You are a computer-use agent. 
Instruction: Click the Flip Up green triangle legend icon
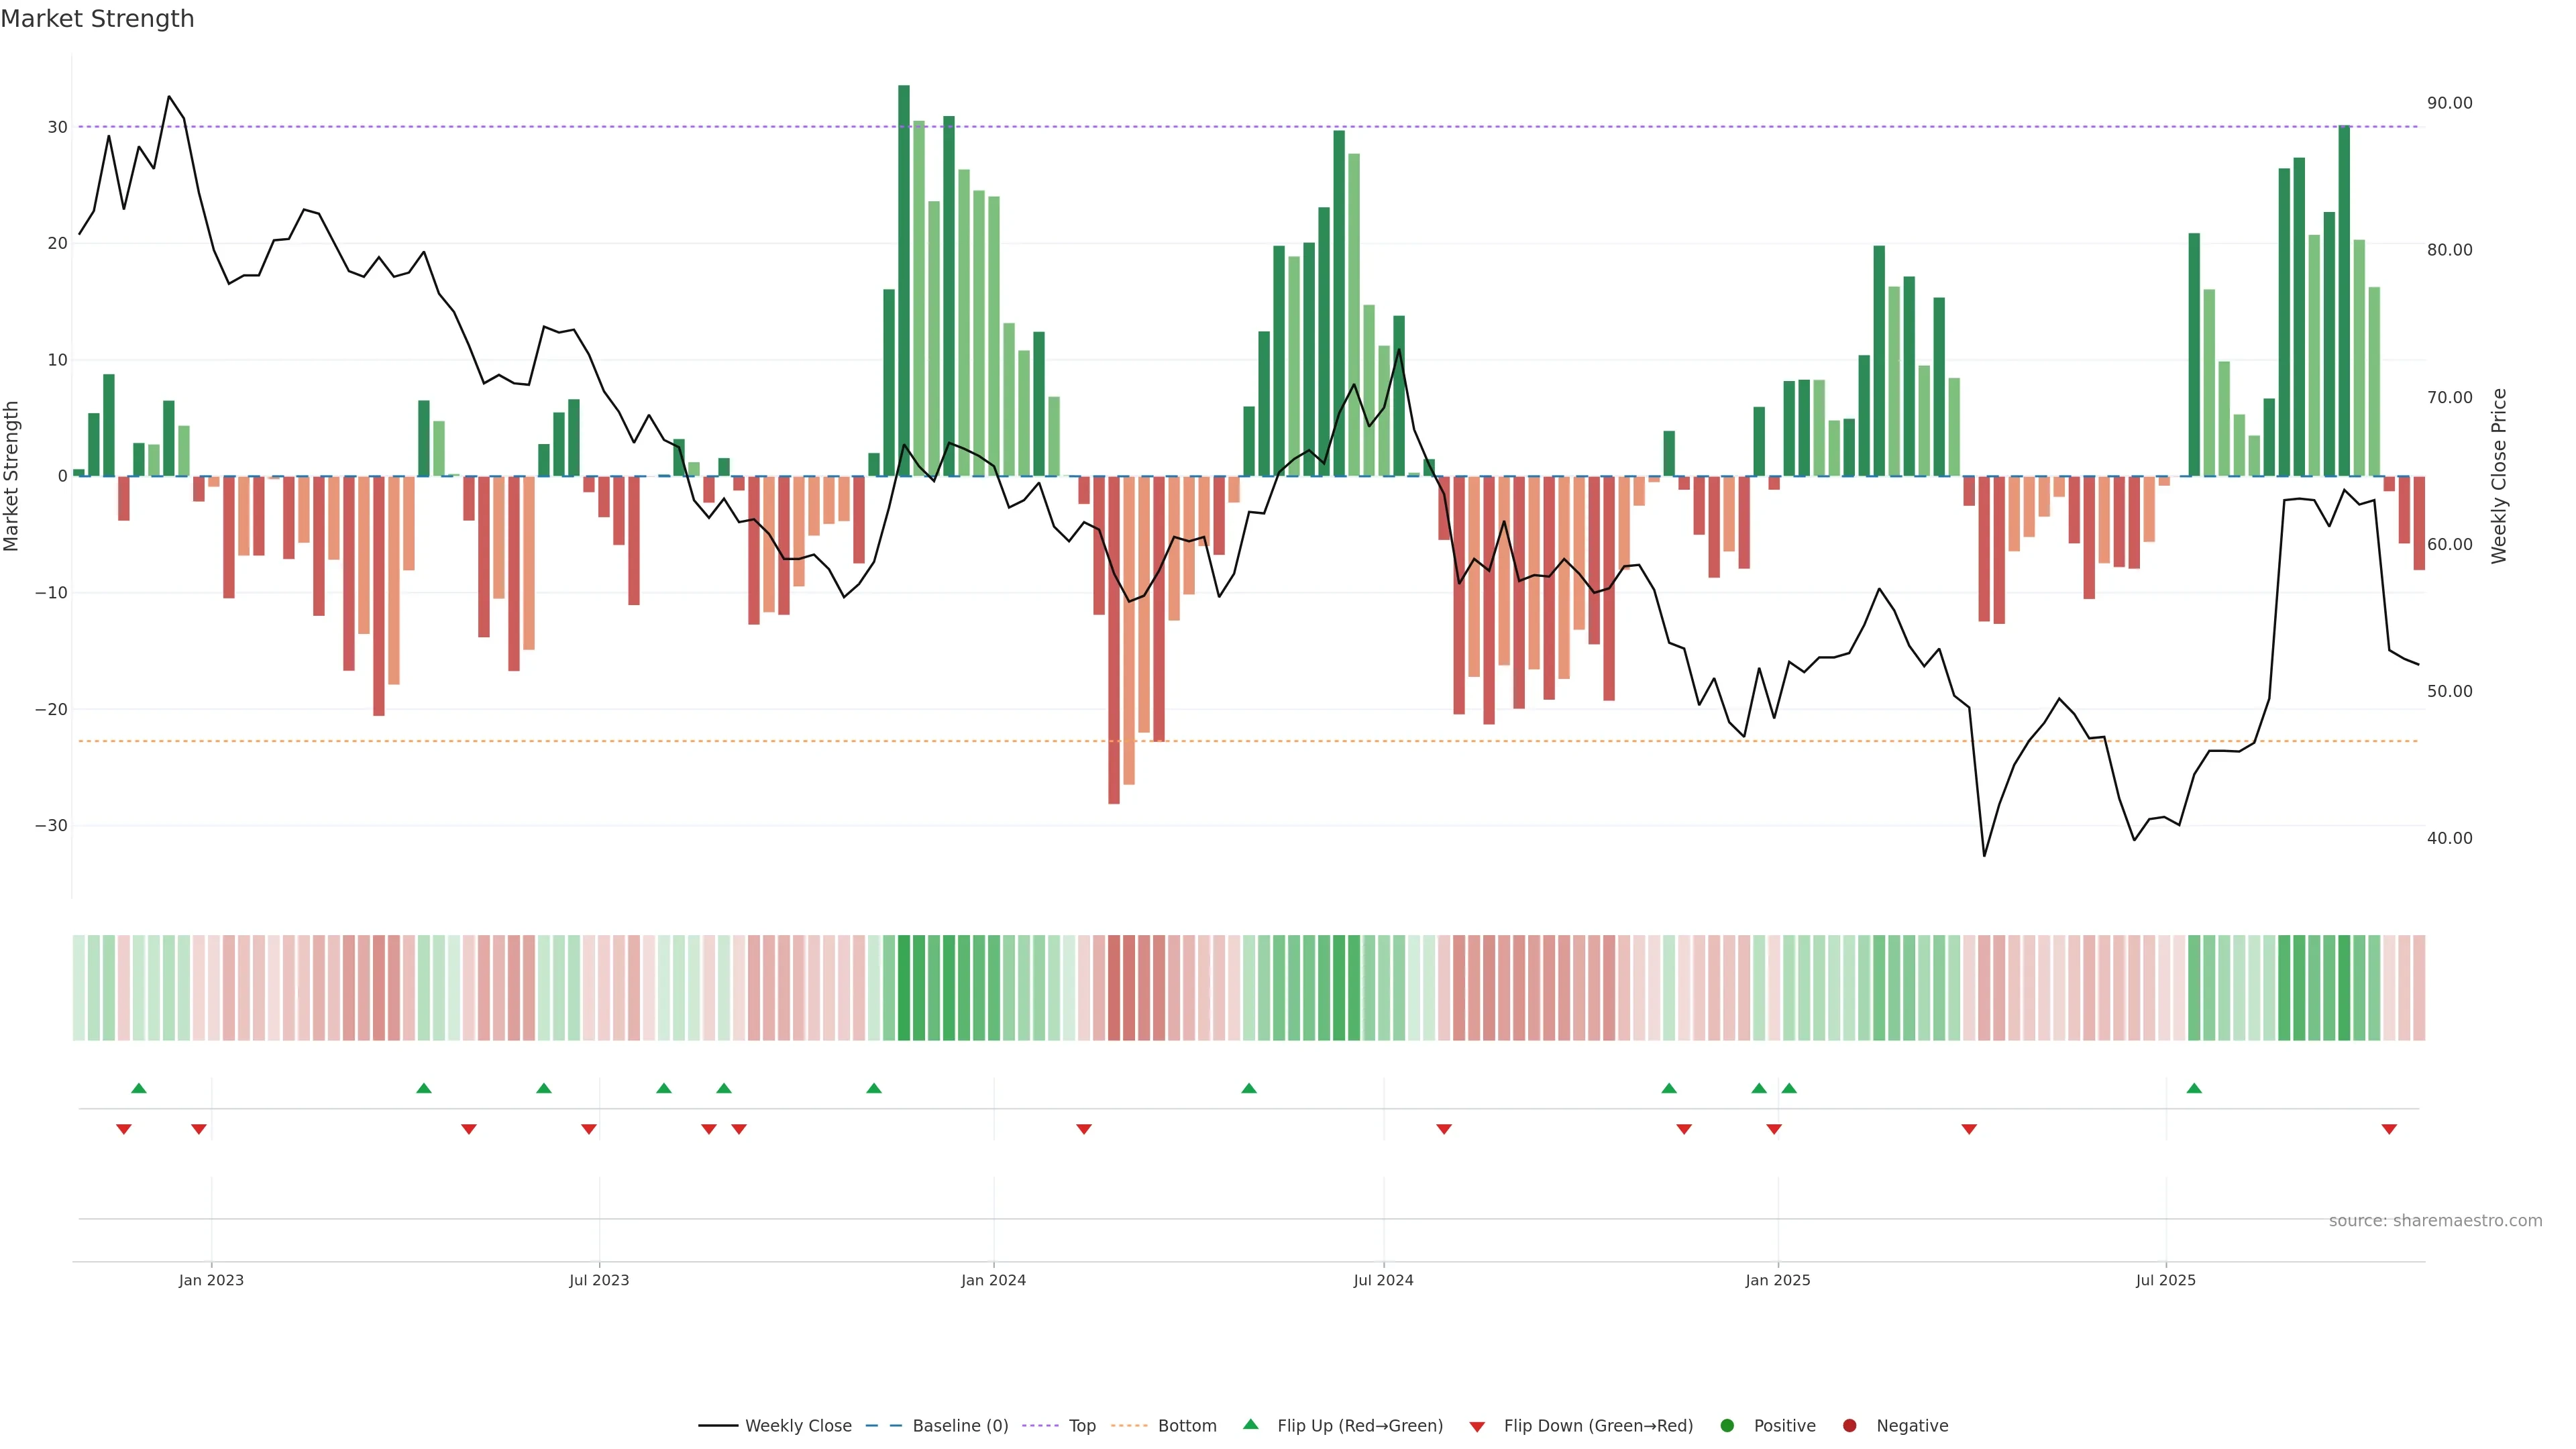coord(1250,1424)
